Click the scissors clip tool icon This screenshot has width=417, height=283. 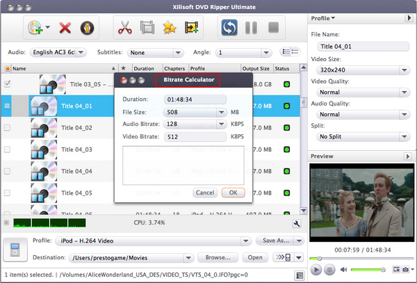click(125, 29)
